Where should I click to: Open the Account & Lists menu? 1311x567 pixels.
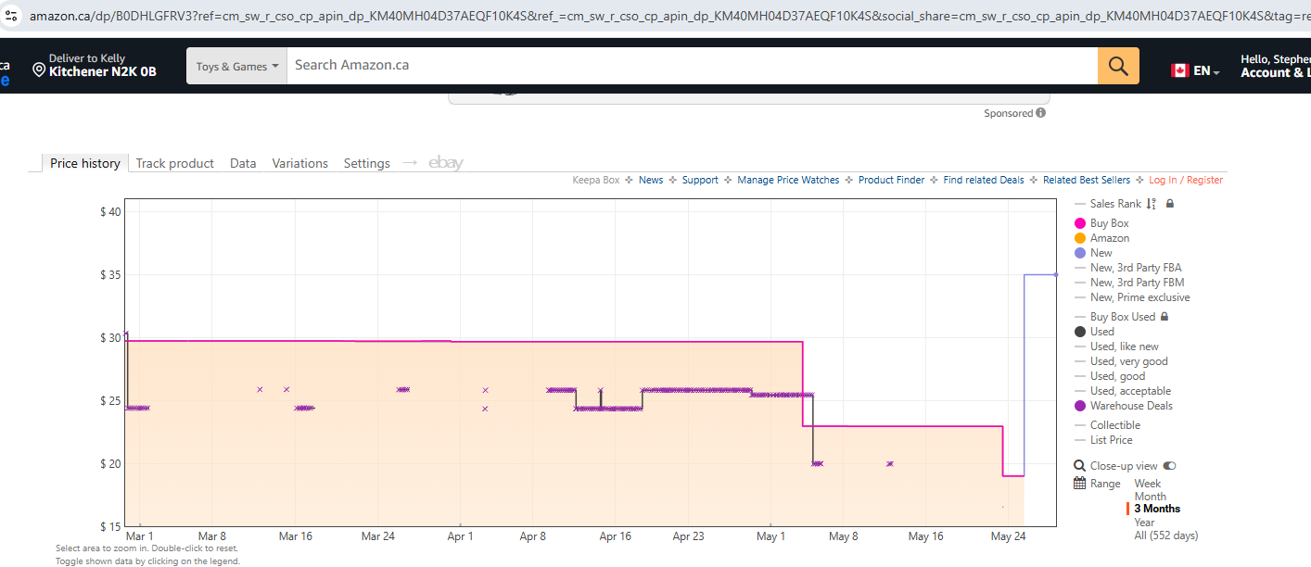coord(1276,66)
